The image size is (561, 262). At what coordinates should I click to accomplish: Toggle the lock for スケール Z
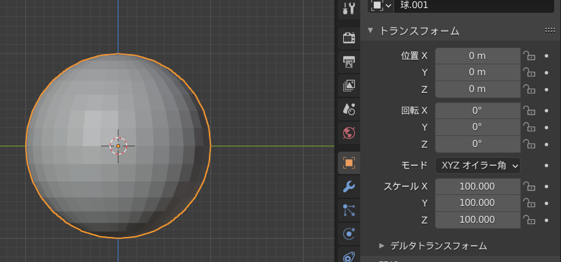coord(529,219)
